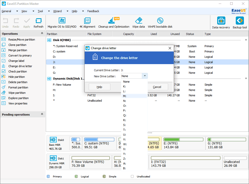
Task: Select the Disk0 Basic MBR disk icon
Action: [53, 140]
